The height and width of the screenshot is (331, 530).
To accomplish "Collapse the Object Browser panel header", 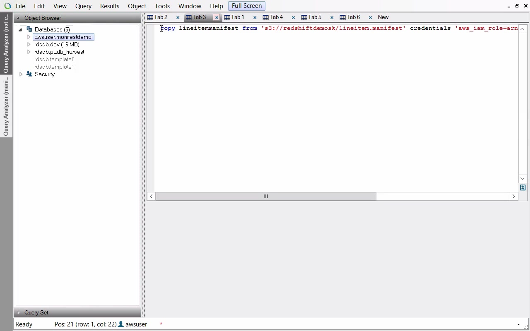I will (x=77, y=18).
